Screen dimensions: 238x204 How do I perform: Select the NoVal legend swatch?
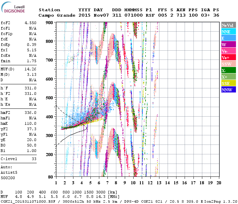pyautogui.click(x=228, y=25)
